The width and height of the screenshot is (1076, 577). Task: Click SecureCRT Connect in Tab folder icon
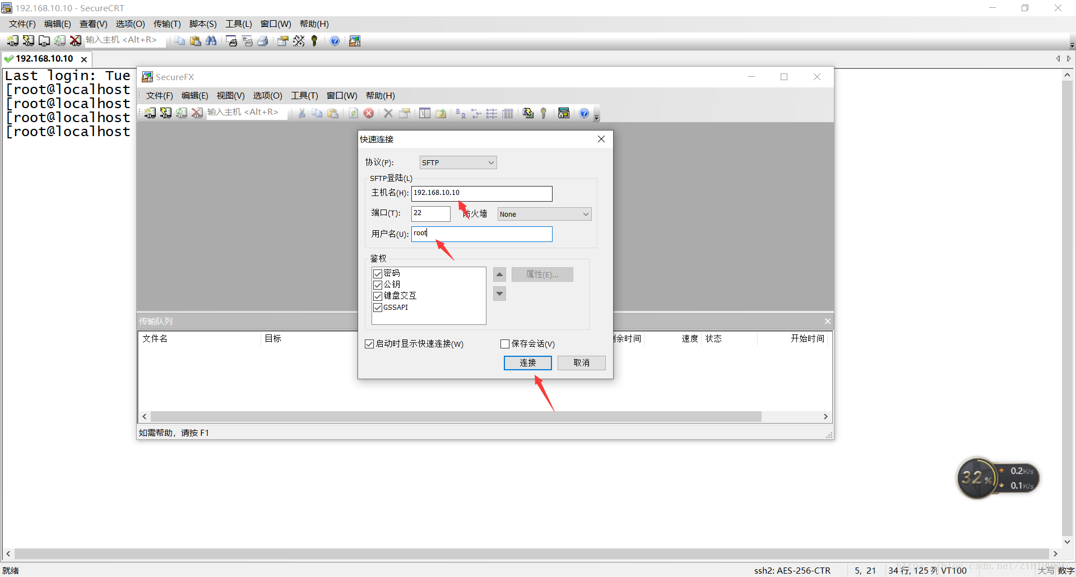pos(44,41)
